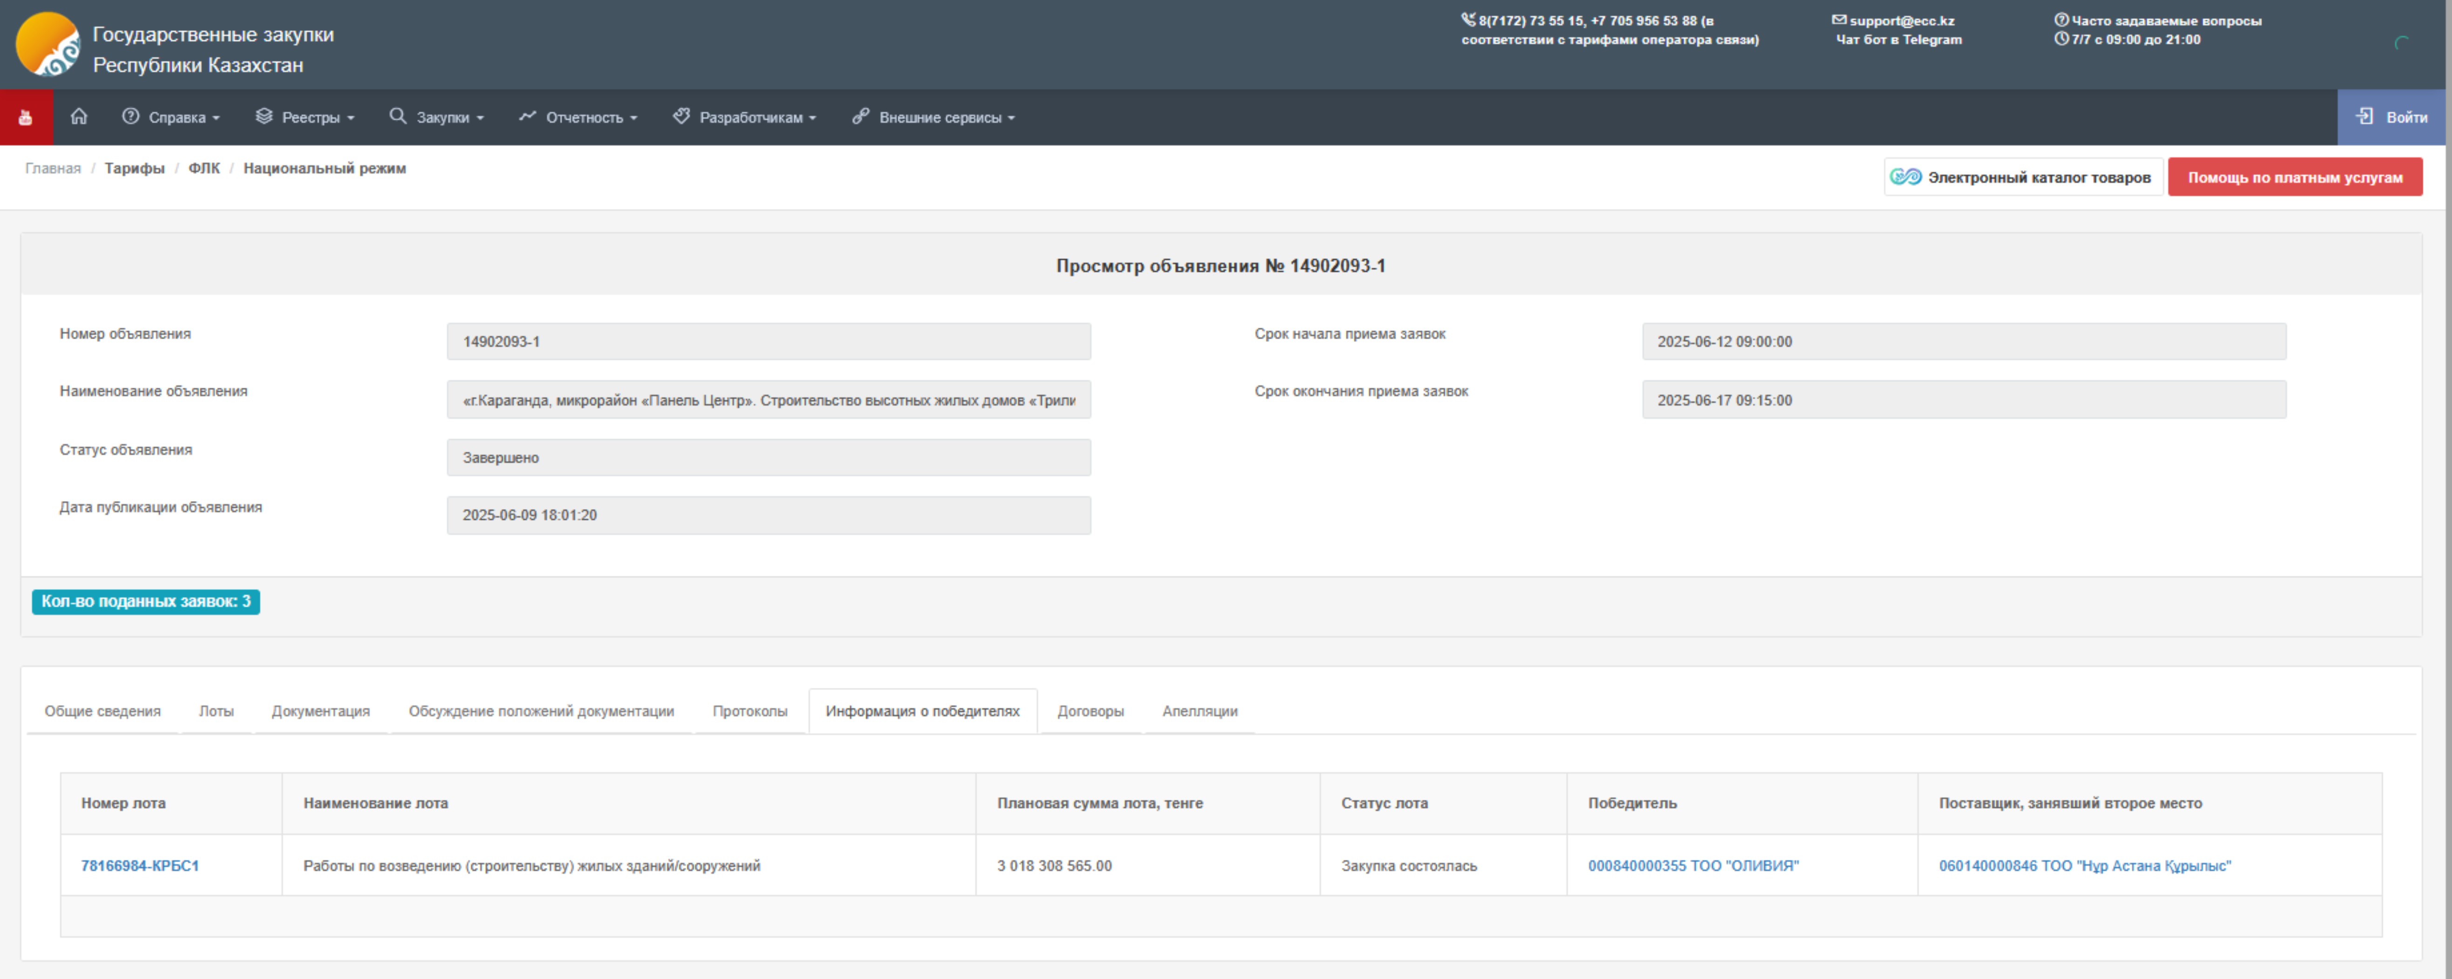Click the phone icon in header
The image size is (2452, 979).
[x=1468, y=19]
